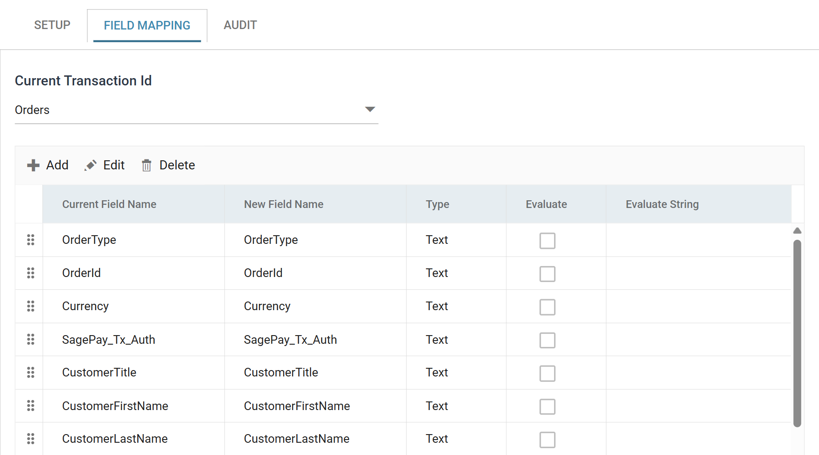Tick the Evaluate checkbox for OrderId
Image resolution: width=819 pixels, height=455 pixels.
point(547,274)
